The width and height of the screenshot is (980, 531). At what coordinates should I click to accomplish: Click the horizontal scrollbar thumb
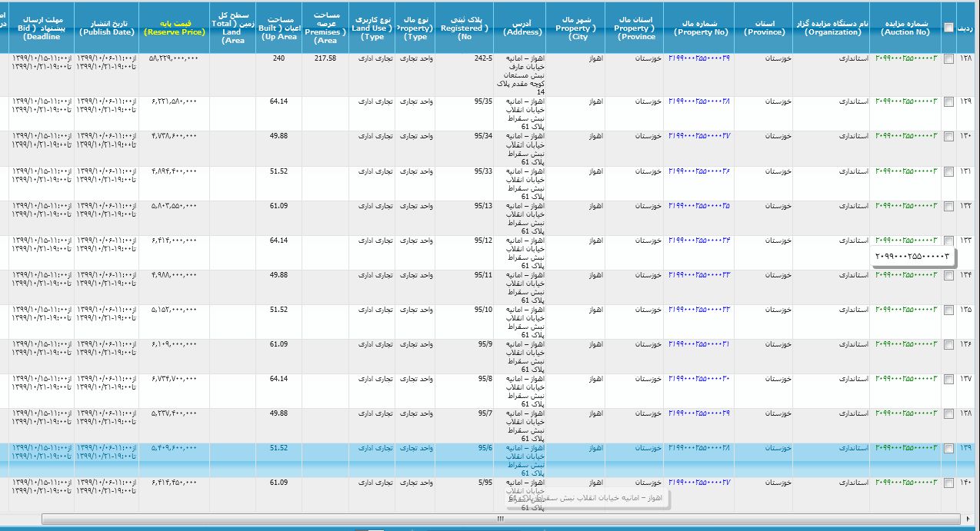[x=500, y=519]
